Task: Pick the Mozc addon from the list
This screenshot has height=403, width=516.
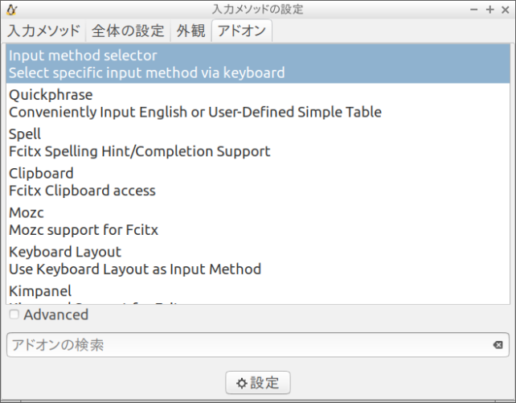Action: click(257, 221)
